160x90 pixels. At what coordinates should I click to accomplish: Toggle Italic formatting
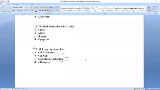pos(16,11)
